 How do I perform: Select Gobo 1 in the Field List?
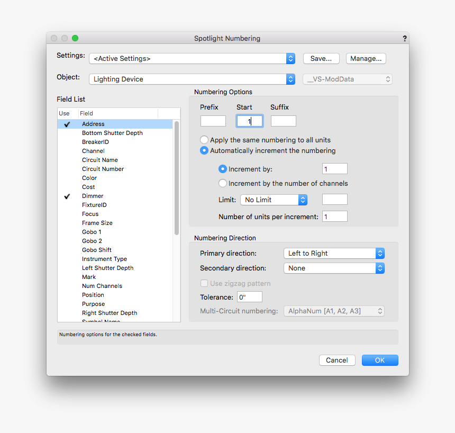91,232
